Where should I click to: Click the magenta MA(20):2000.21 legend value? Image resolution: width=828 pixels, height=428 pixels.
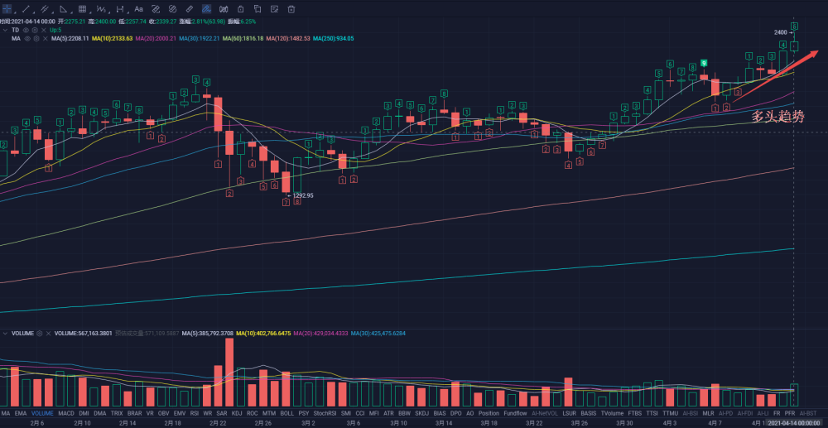(156, 39)
